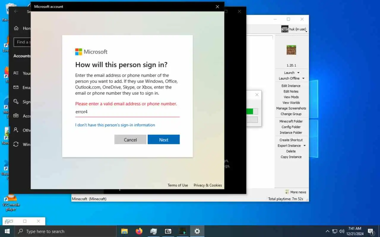380x237 pixels.
Task: Open File Explorer from the taskbar
Action: coord(124,231)
